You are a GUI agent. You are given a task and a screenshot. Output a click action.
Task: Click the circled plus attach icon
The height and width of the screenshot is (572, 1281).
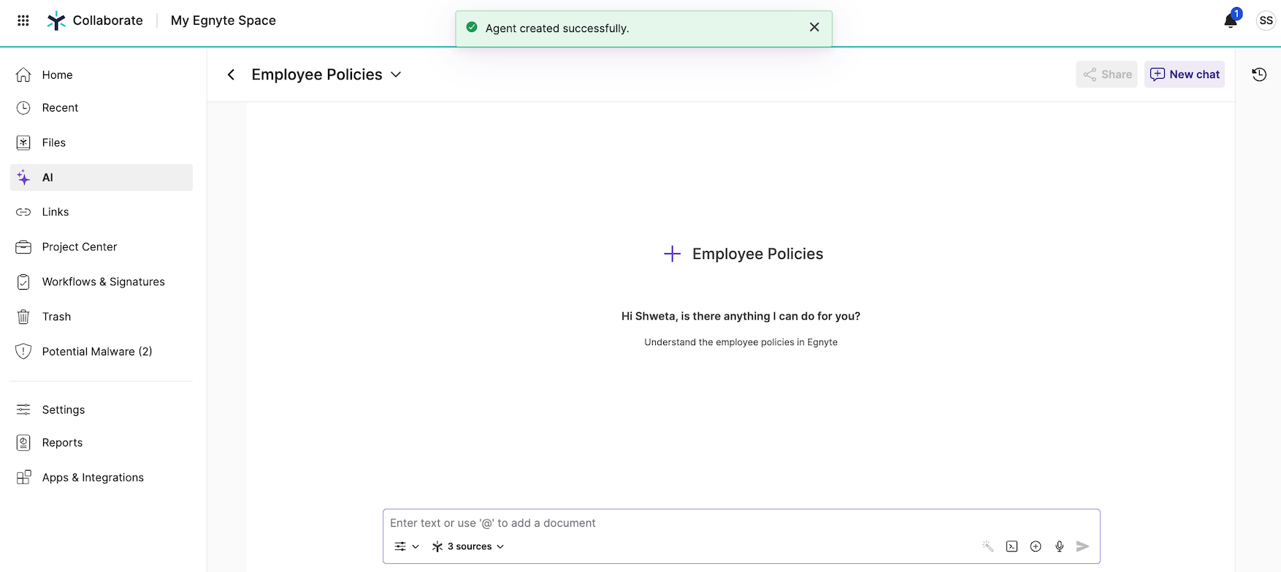1036,546
